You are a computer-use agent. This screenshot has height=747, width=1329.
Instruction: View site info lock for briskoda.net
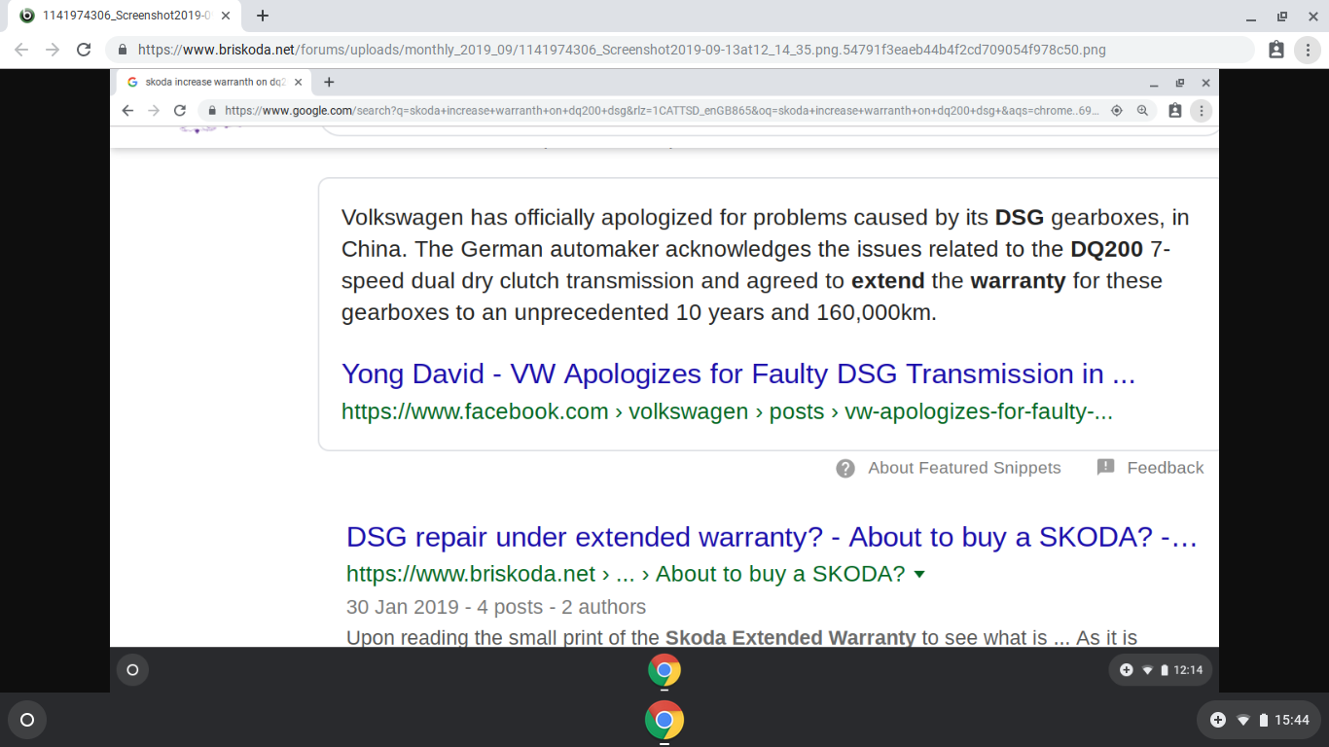[x=123, y=50]
